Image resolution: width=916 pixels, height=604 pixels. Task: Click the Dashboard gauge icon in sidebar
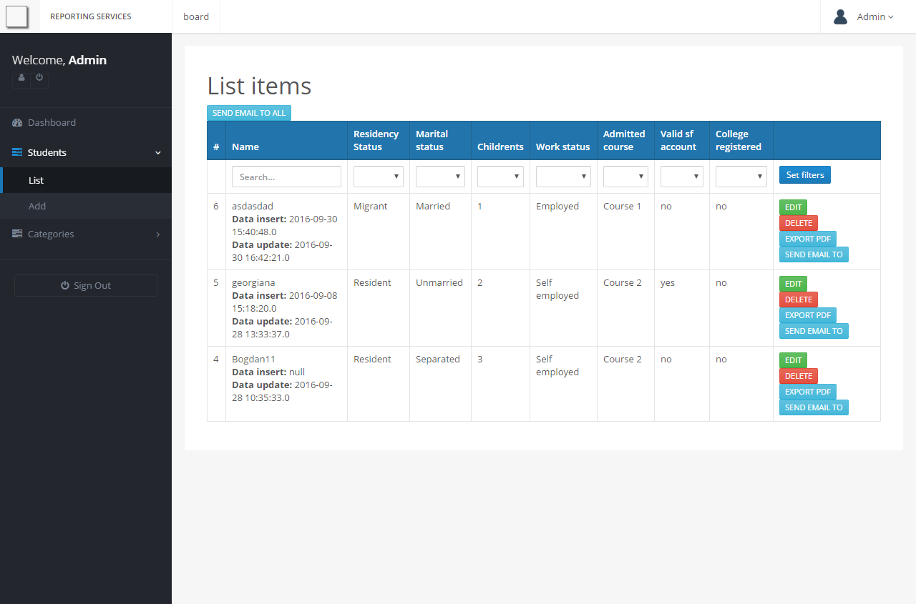point(17,123)
